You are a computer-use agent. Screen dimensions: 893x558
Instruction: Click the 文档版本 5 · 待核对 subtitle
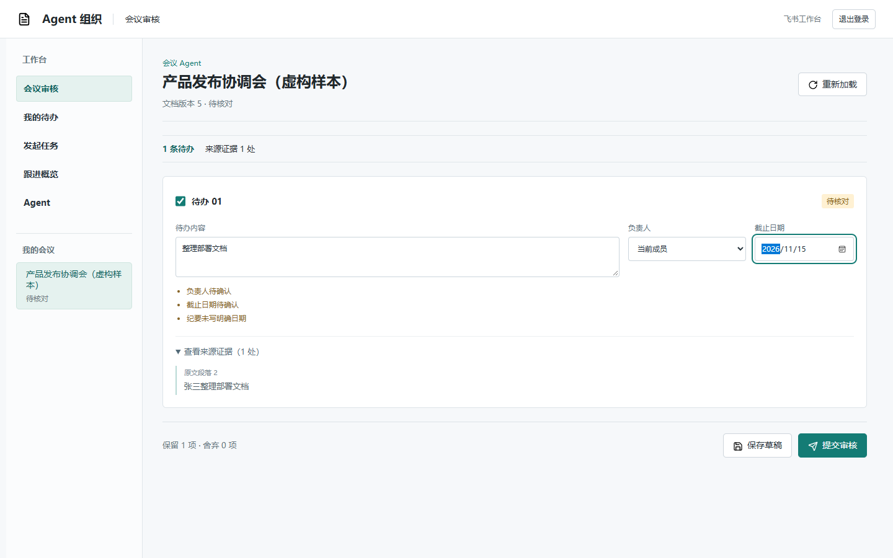coord(198,104)
